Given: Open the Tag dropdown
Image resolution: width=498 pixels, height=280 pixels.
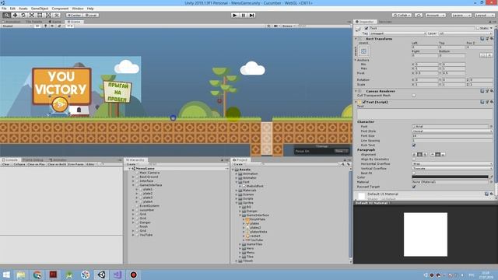Looking at the screenshot, I should tap(398, 33).
